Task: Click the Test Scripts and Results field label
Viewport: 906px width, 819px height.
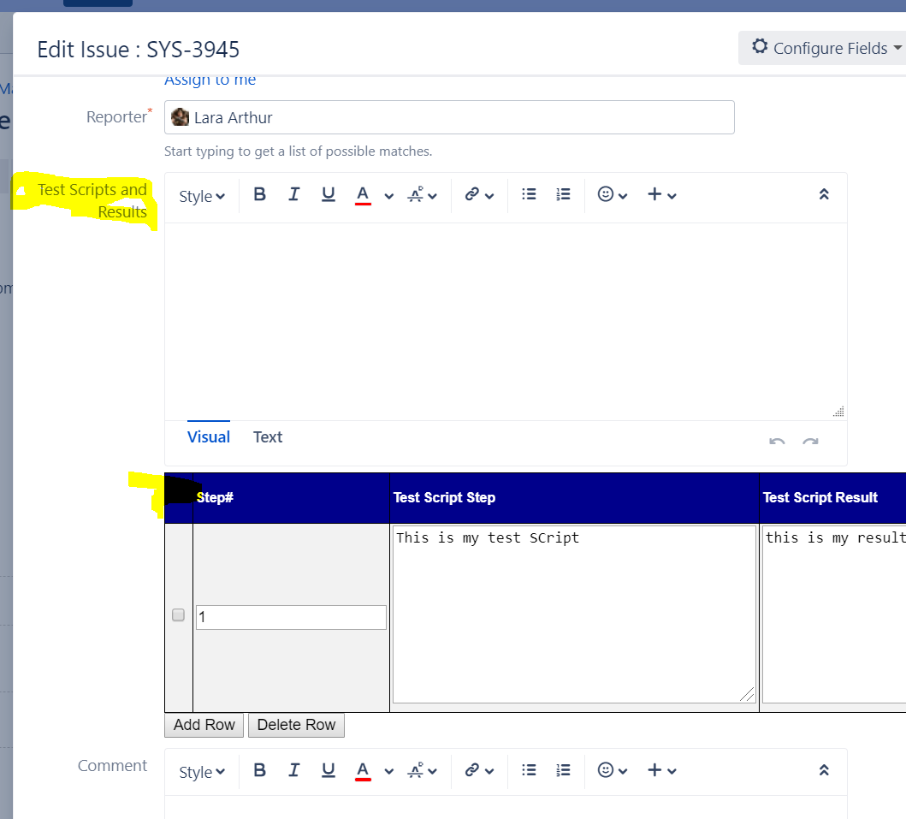Action: click(x=92, y=200)
